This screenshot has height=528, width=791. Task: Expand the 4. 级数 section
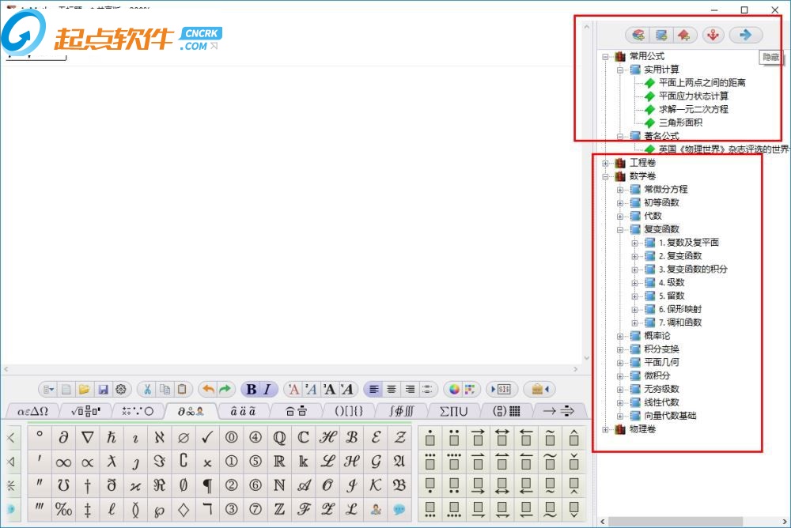pyautogui.click(x=634, y=283)
